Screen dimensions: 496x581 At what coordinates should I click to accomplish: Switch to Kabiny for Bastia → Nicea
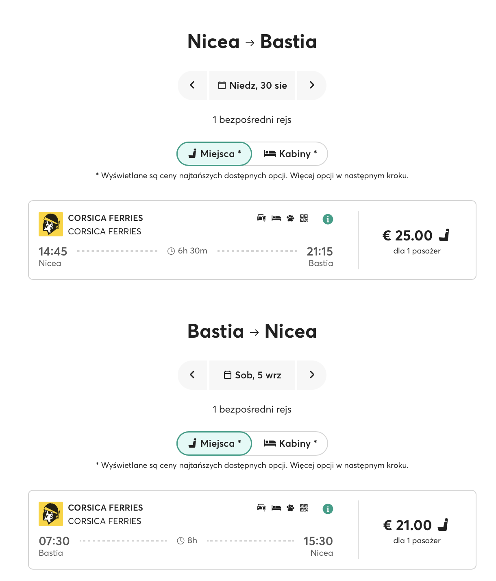[x=290, y=443]
